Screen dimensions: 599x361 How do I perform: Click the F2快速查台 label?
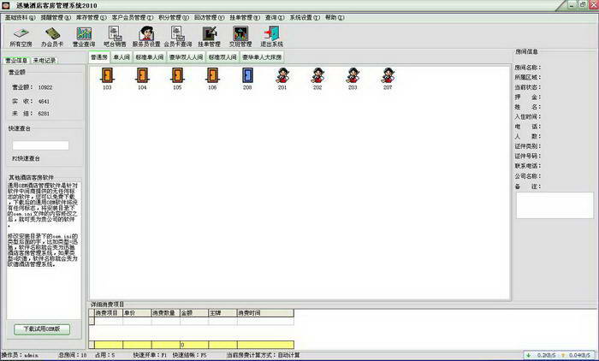26,158
